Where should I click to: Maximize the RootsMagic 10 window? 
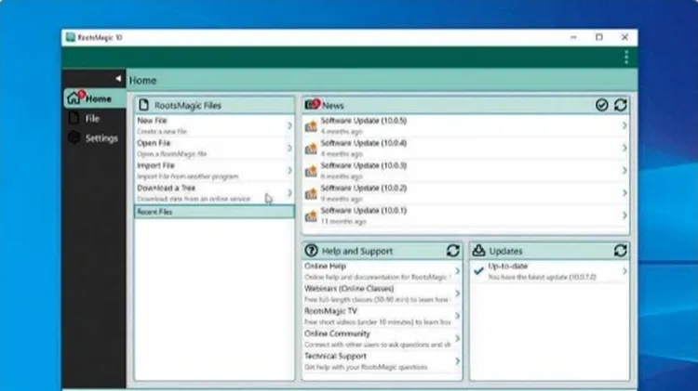[598, 37]
